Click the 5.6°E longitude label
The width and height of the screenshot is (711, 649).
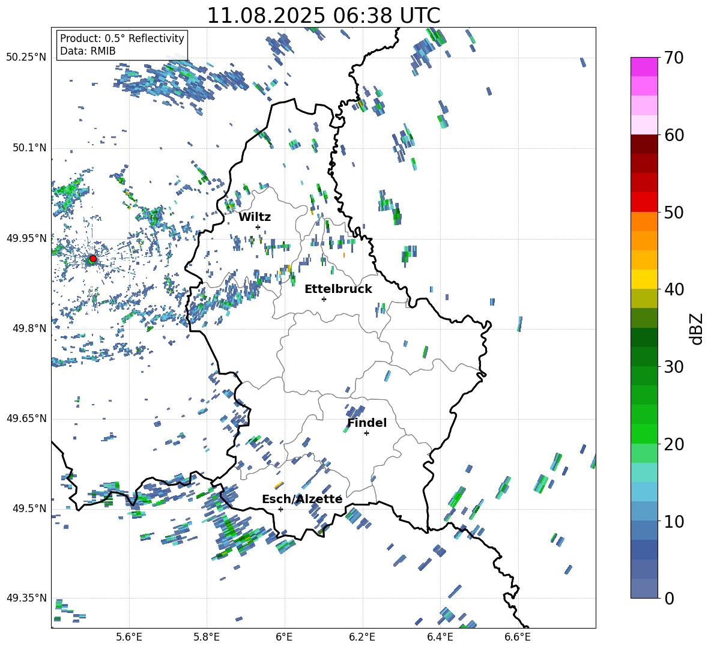[129, 637]
